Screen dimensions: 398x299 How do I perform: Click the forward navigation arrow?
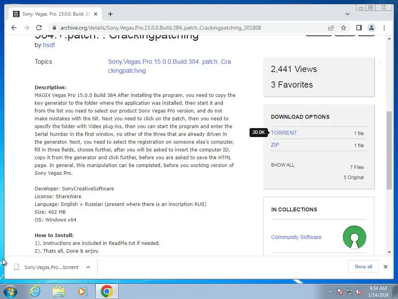click(x=26, y=28)
